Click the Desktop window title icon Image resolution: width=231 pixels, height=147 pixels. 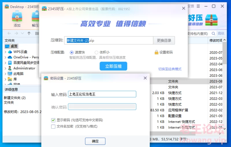click(7, 7)
